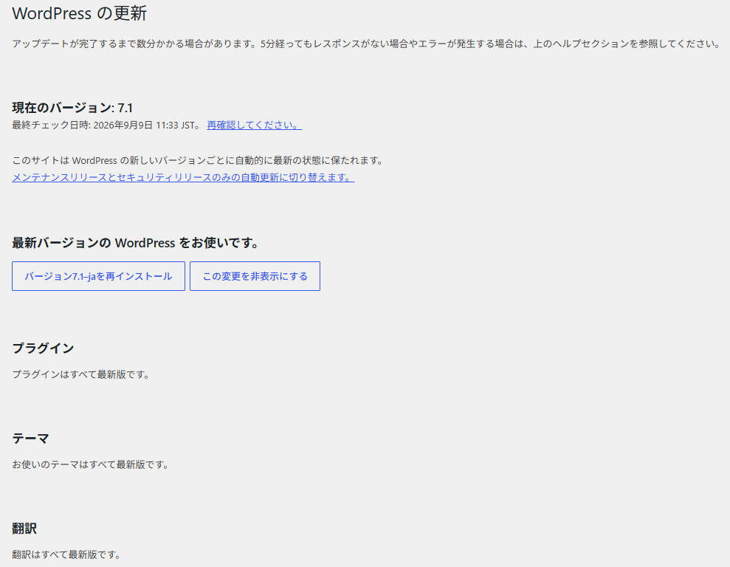The height and width of the screenshot is (567, 730).
Task: Click 現在のバージョン: 7.1 heading text
Action: [x=72, y=108]
